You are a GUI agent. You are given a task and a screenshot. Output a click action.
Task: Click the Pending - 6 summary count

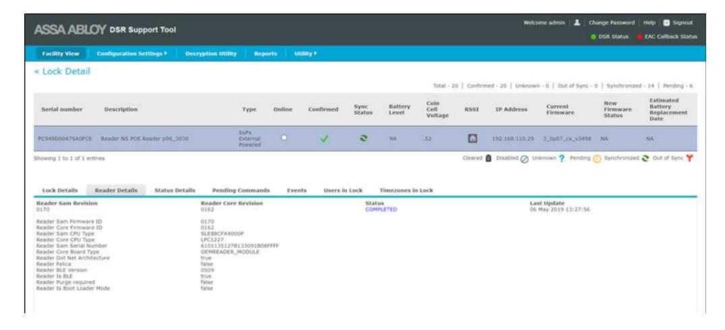tap(678, 86)
